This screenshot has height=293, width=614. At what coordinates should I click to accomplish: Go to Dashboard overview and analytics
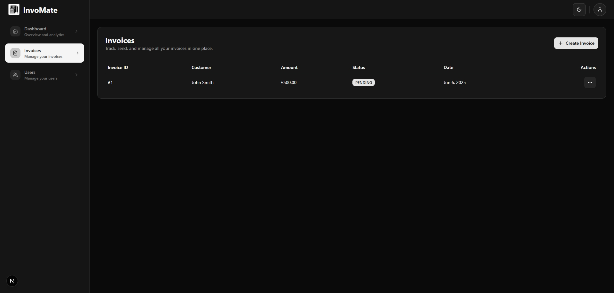point(44,32)
